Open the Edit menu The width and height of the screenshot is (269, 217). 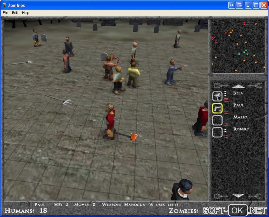15,13
